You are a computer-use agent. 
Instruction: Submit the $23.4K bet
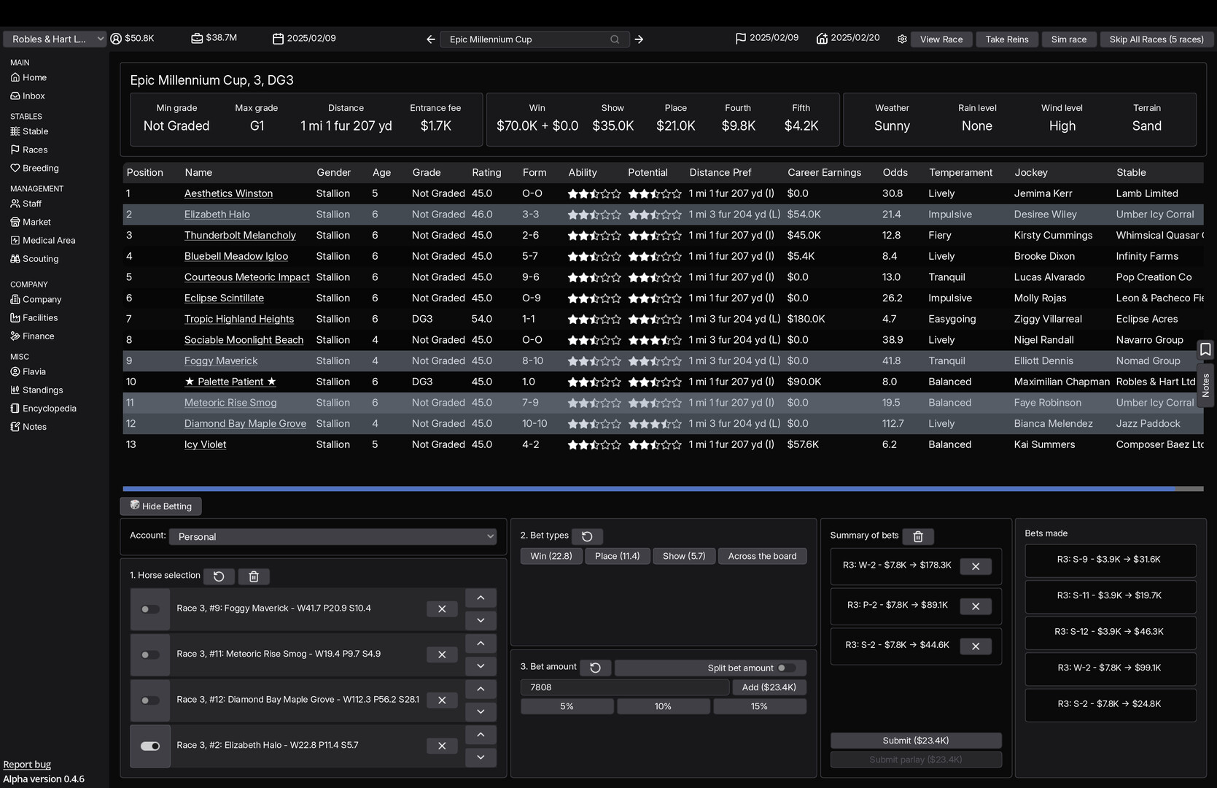click(915, 740)
